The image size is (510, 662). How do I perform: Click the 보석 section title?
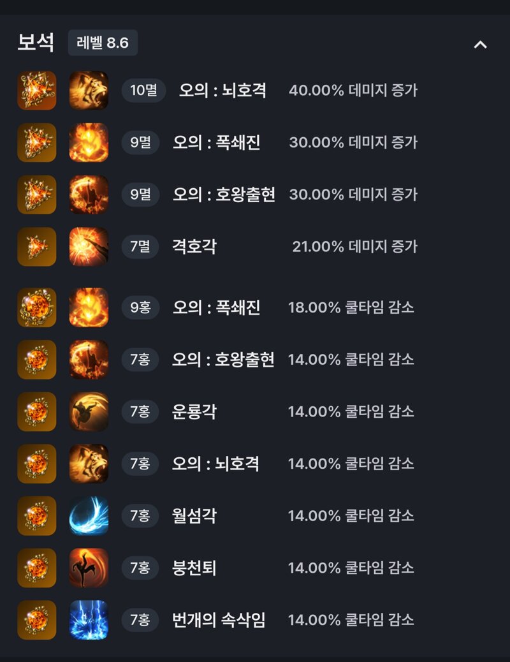tap(36, 42)
